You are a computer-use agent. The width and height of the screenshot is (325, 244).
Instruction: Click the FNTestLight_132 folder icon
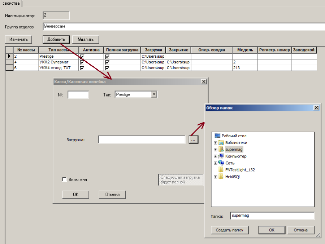[x=221, y=170]
